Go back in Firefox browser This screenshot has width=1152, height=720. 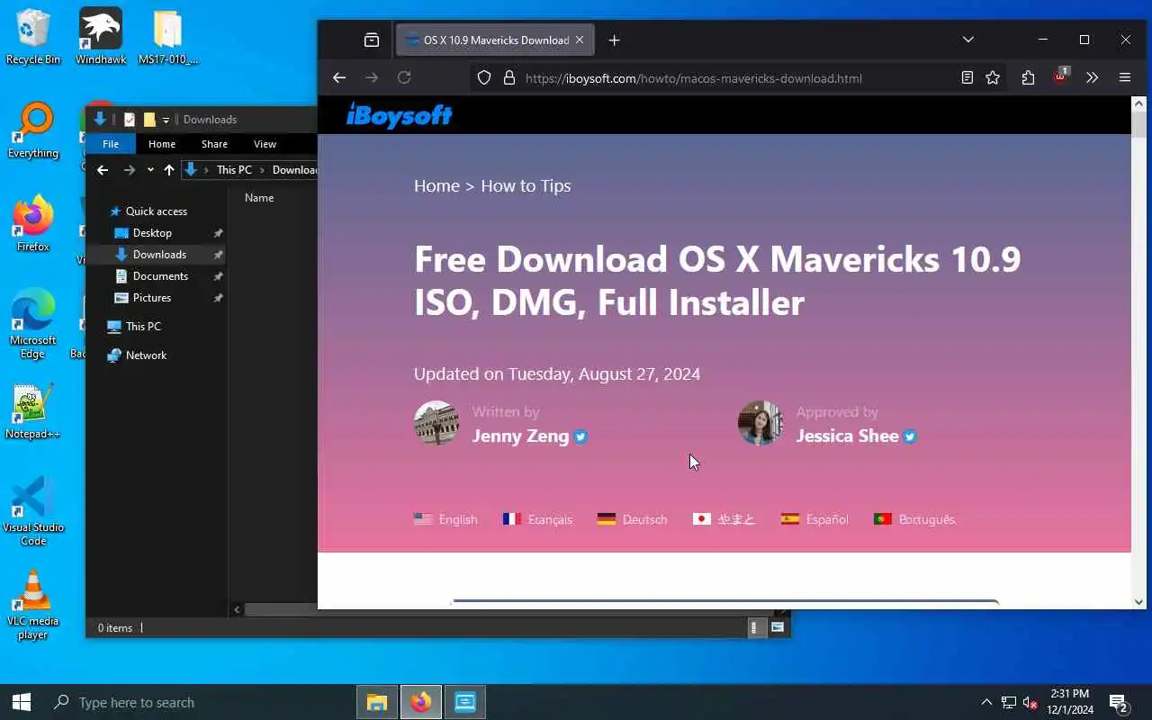(339, 77)
